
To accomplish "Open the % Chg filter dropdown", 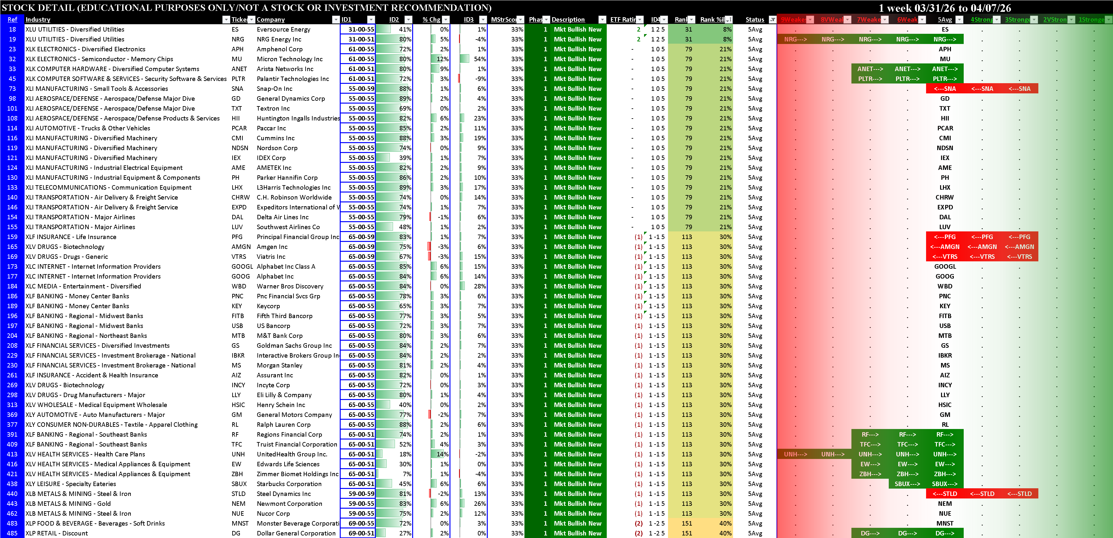I will pos(446,19).
